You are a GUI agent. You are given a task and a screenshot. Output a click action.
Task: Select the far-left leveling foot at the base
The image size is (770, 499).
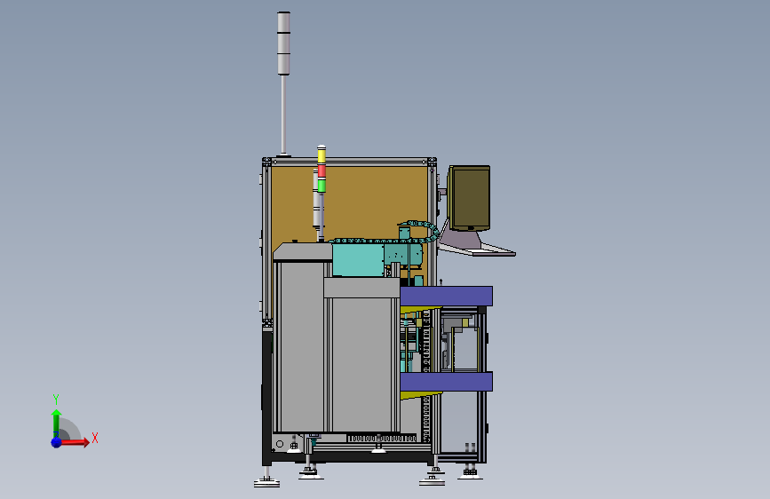pyautogui.click(x=266, y=481)
